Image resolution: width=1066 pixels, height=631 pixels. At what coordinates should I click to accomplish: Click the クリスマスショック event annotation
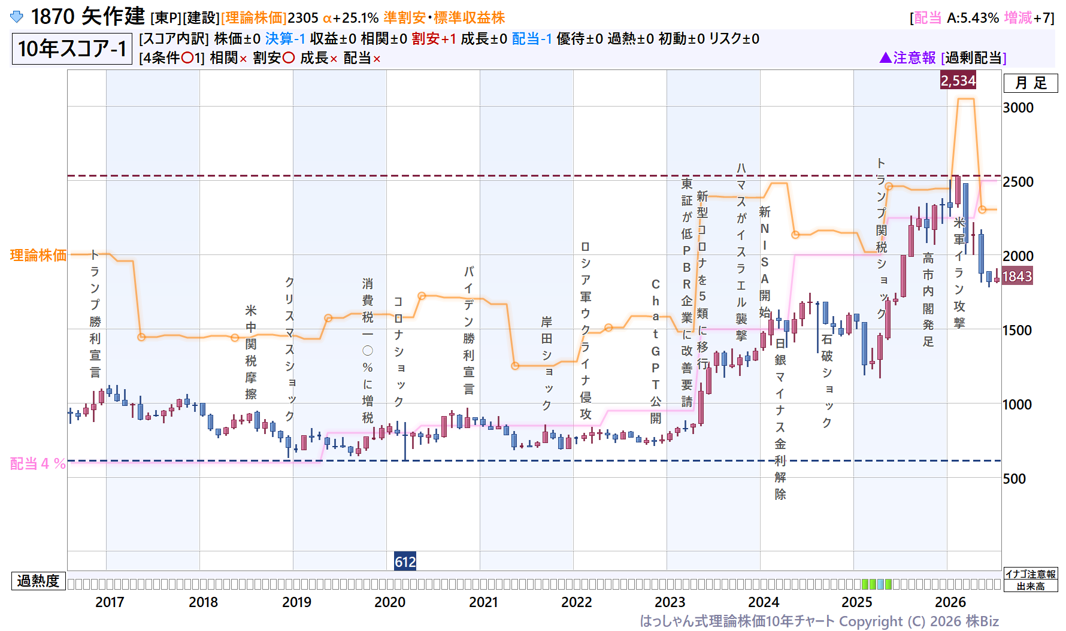(289, 349)
